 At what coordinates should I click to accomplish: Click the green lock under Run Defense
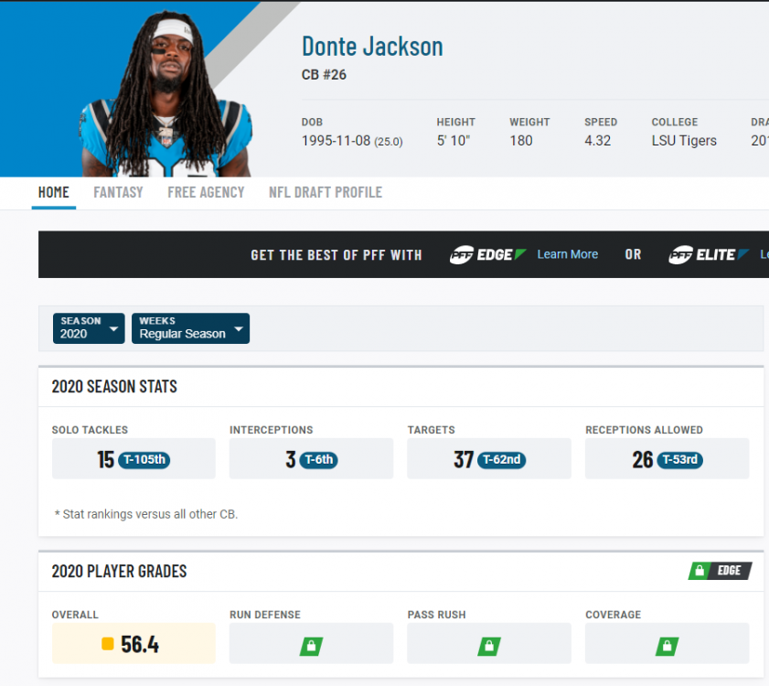pyautogui.click(x=312, y=647)
